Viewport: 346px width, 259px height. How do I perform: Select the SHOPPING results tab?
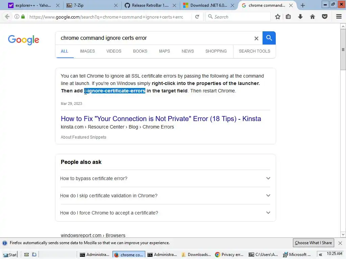[x=216, y=51]
